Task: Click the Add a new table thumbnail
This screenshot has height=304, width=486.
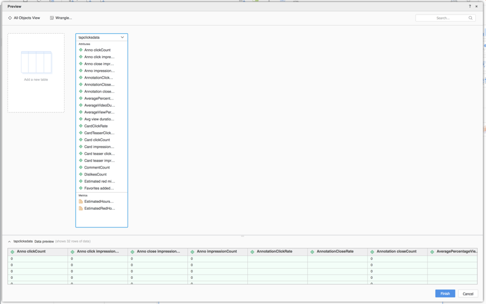Action: point(36,63)
